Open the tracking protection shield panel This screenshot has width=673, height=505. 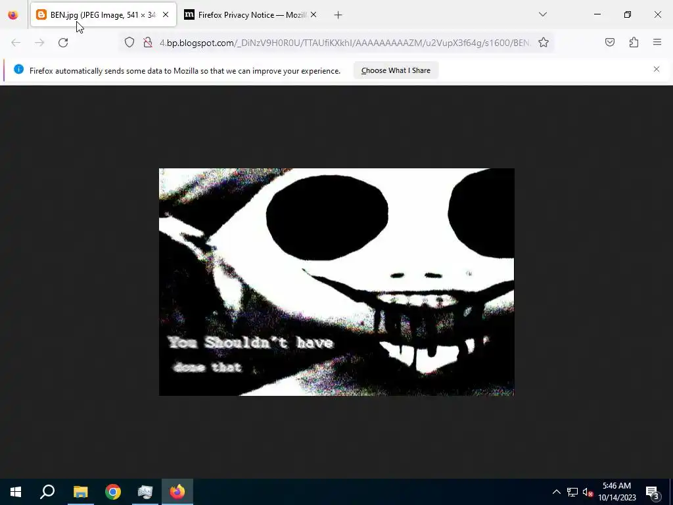[129, 43]
